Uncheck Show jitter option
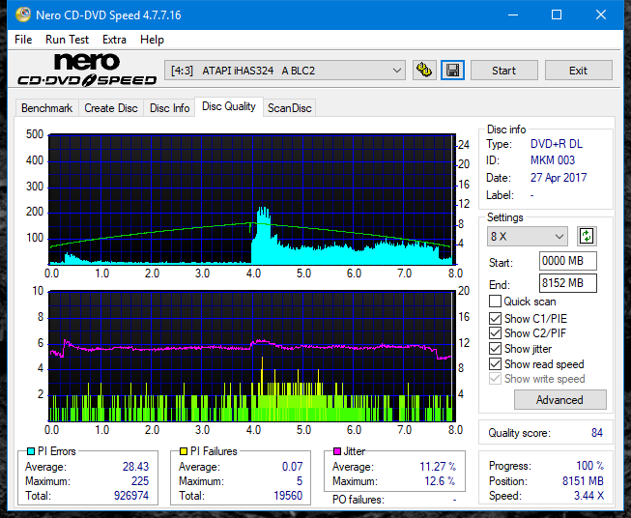Screen dimensions: 631x518 495,349
